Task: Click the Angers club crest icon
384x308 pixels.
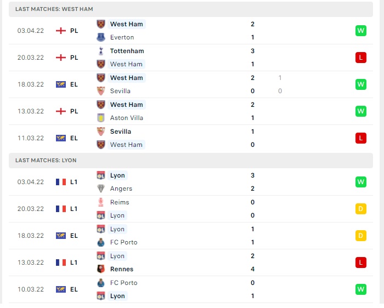Action: [x=100, y=189]
